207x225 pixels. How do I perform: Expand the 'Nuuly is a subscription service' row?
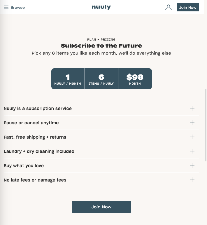coord(101,108)
